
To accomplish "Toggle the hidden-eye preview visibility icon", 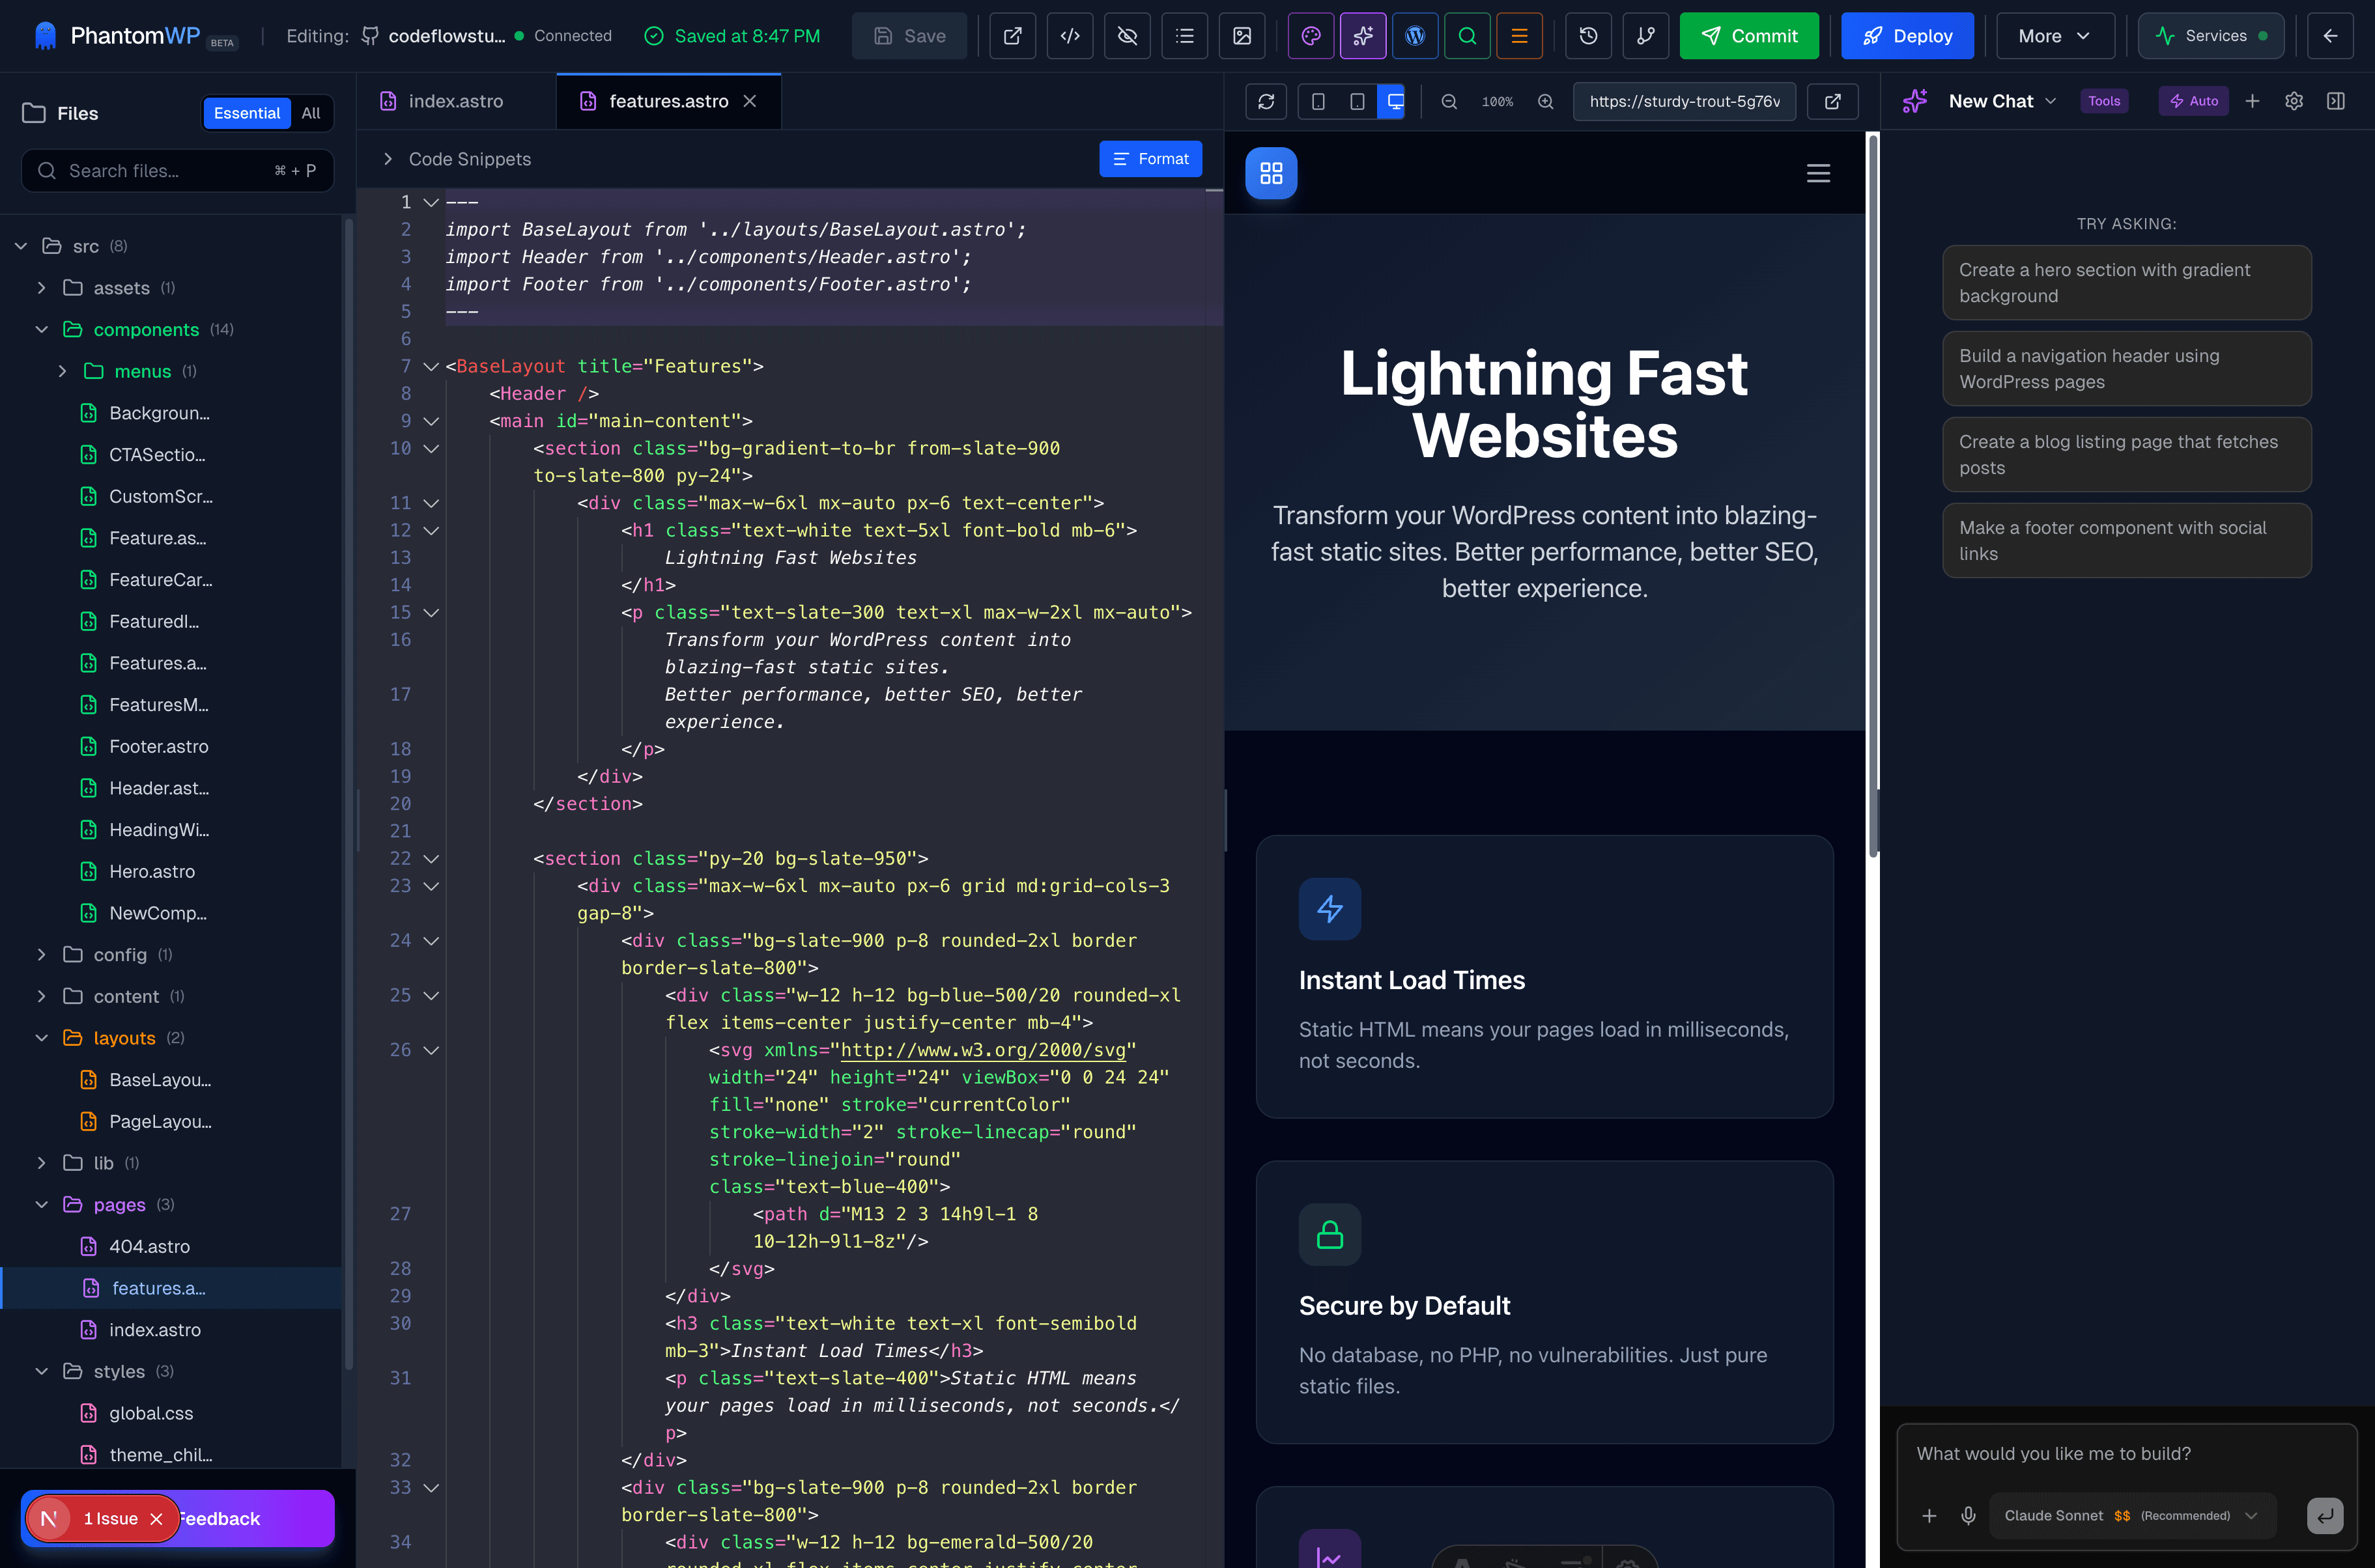I will [1128, 36].
